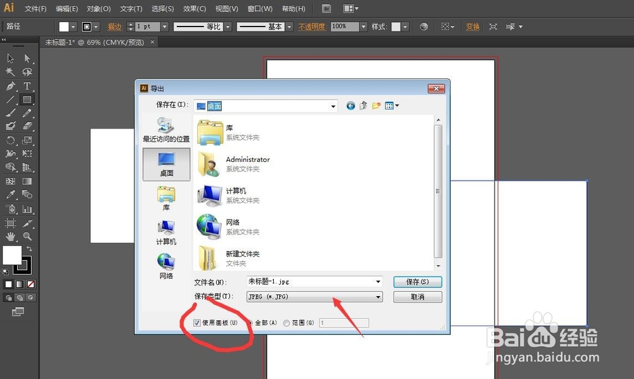This screenshot has height=379, width=634.
Task: Choose the Zoom tool
Action: pyautogui.click(x=27, y=236)
